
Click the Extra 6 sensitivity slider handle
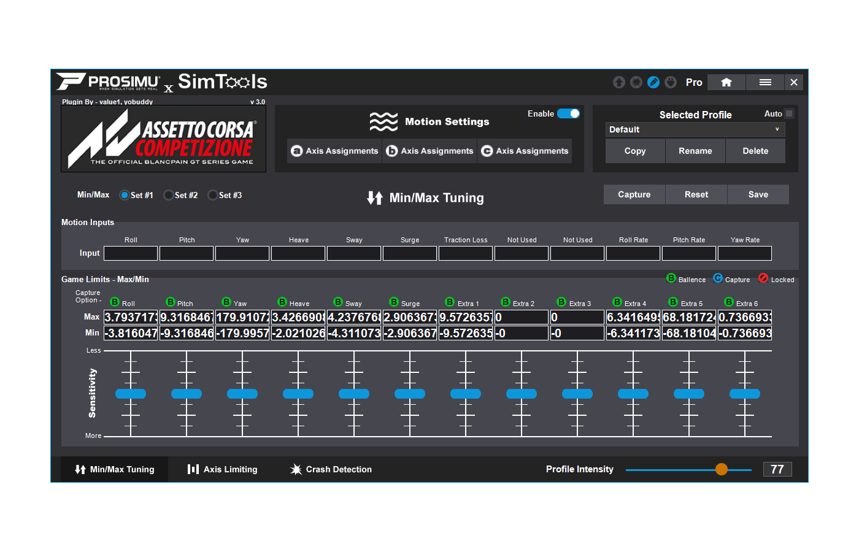pos(745,394)
